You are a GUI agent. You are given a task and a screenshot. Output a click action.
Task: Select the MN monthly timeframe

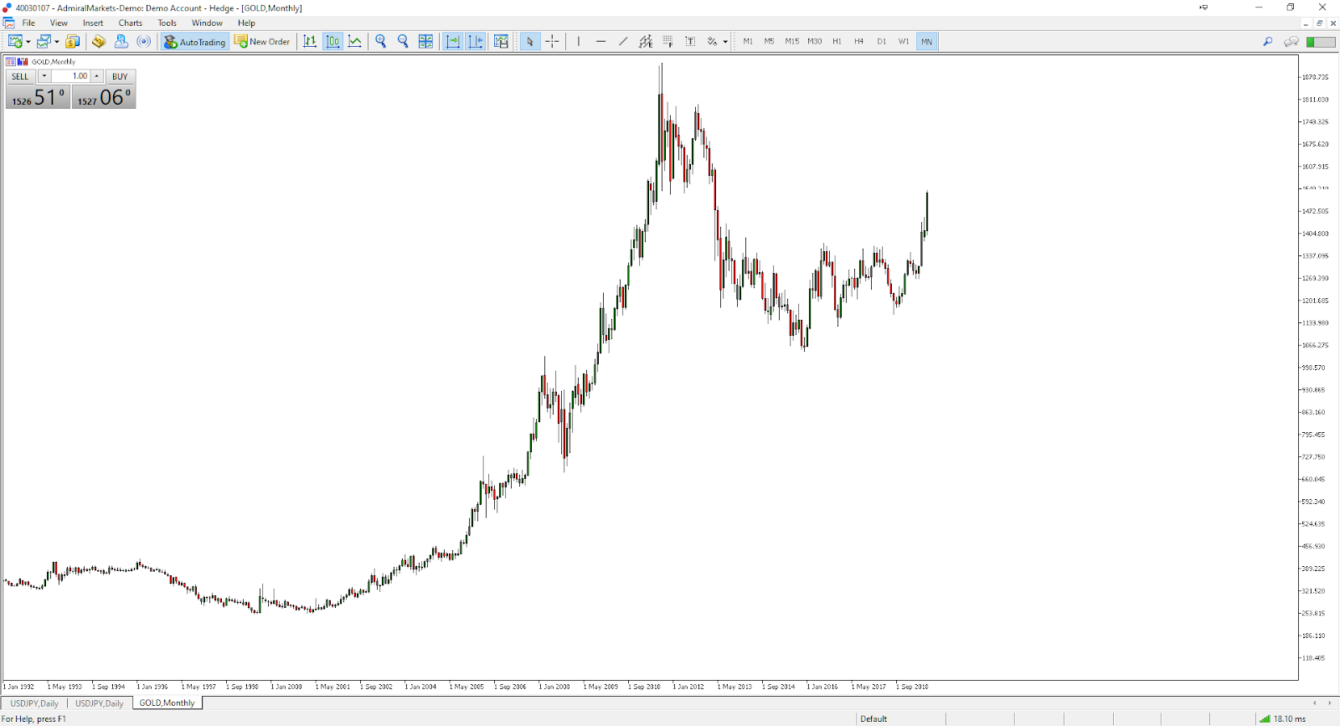926,41
